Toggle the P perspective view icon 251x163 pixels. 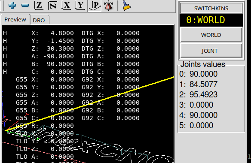[x=95, y=6]
